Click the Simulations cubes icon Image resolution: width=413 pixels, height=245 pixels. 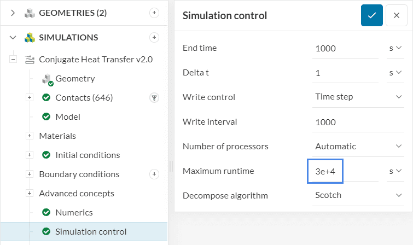click(x=30, y=38)
